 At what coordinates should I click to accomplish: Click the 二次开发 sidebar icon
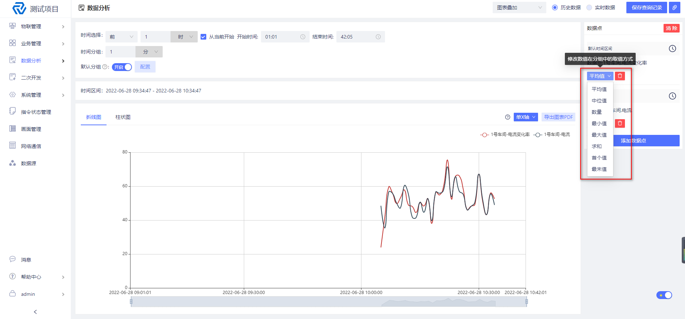[13, 77]
